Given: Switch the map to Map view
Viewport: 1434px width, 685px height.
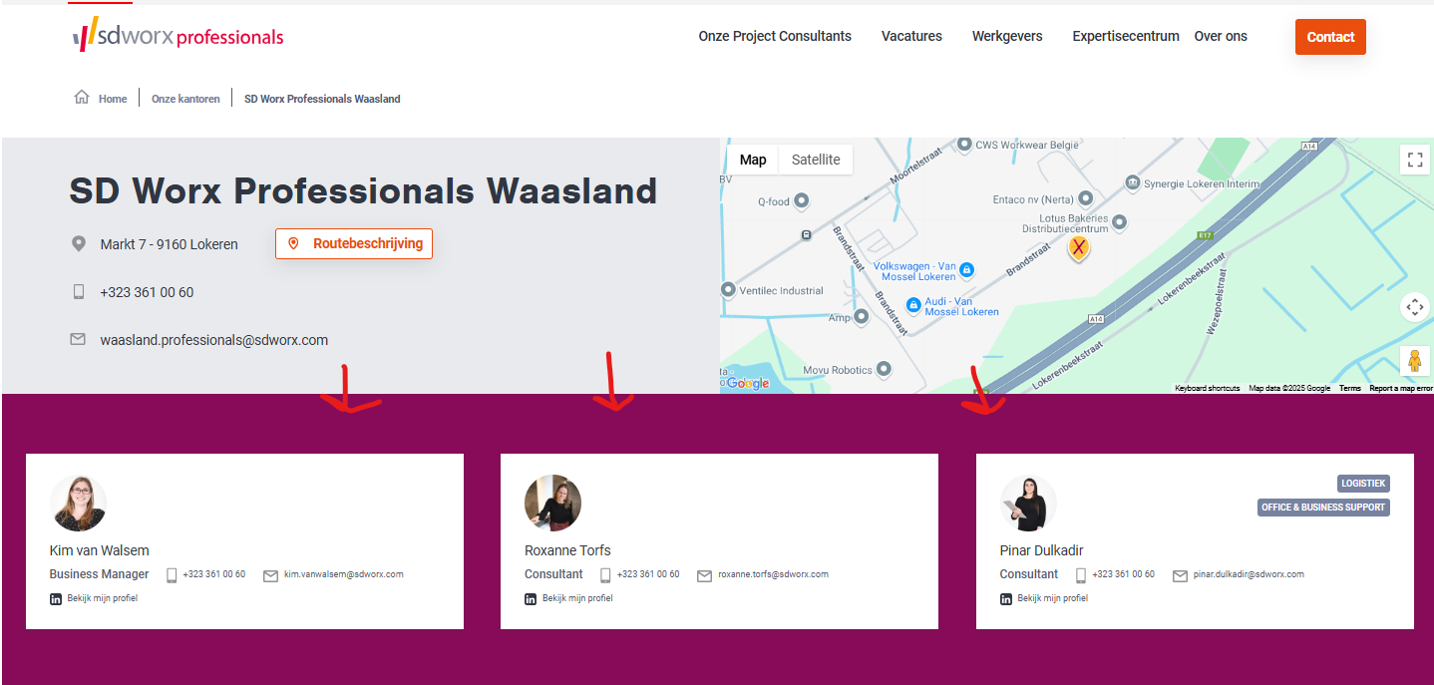Looking at the screenshot, I should tap(753, 160).
